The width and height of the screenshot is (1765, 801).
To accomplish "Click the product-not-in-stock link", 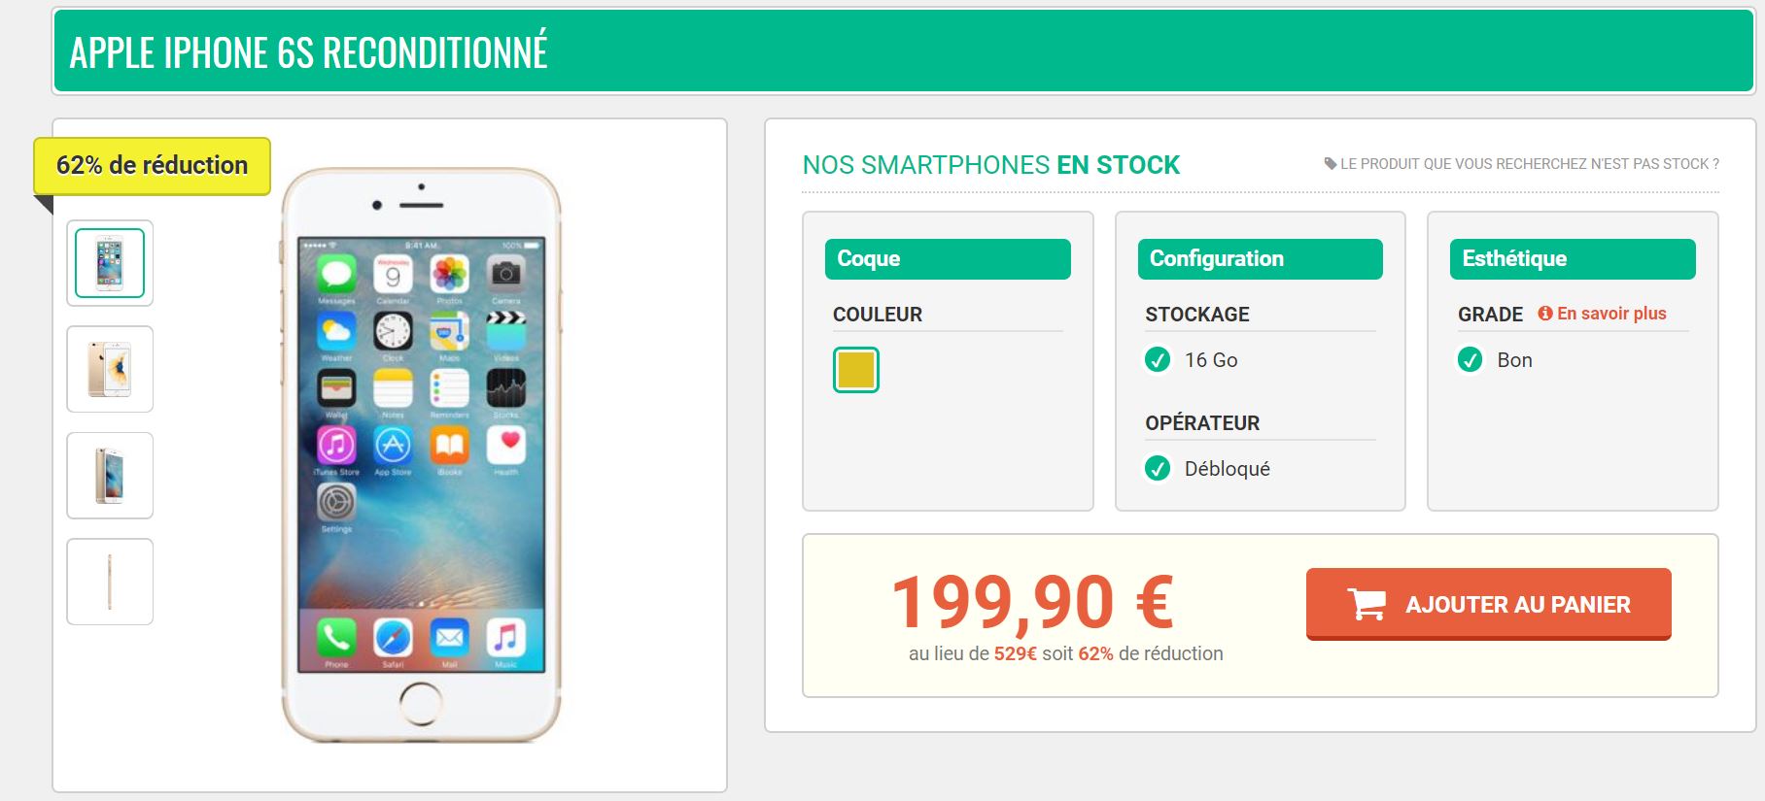I will coord(1529,163).
